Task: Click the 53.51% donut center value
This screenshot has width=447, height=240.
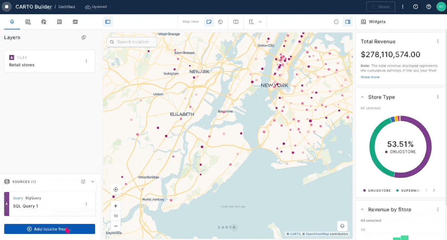Action: [x=400, y=144]
